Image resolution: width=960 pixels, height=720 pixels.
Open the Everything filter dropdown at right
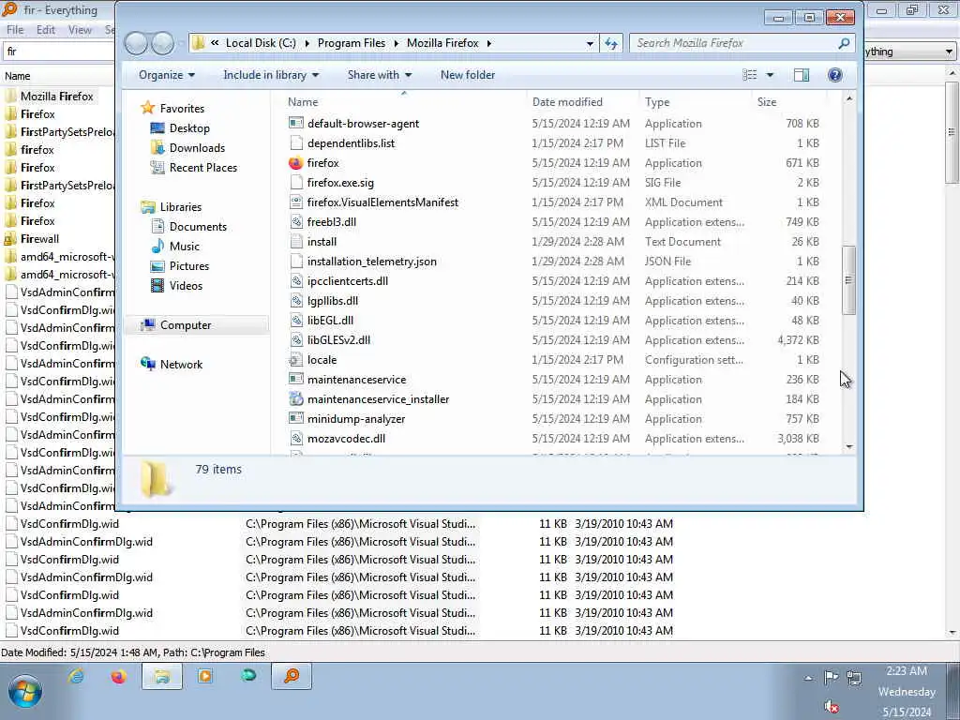[x=949, y=52]
